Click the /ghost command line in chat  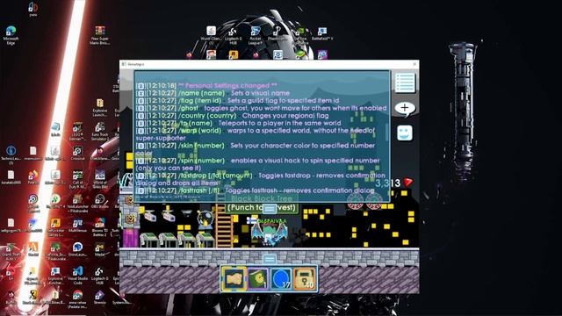[x=262, y=108]
